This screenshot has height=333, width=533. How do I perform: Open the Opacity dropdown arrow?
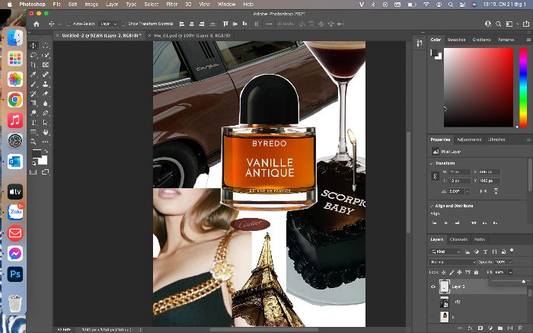(510, 262)
